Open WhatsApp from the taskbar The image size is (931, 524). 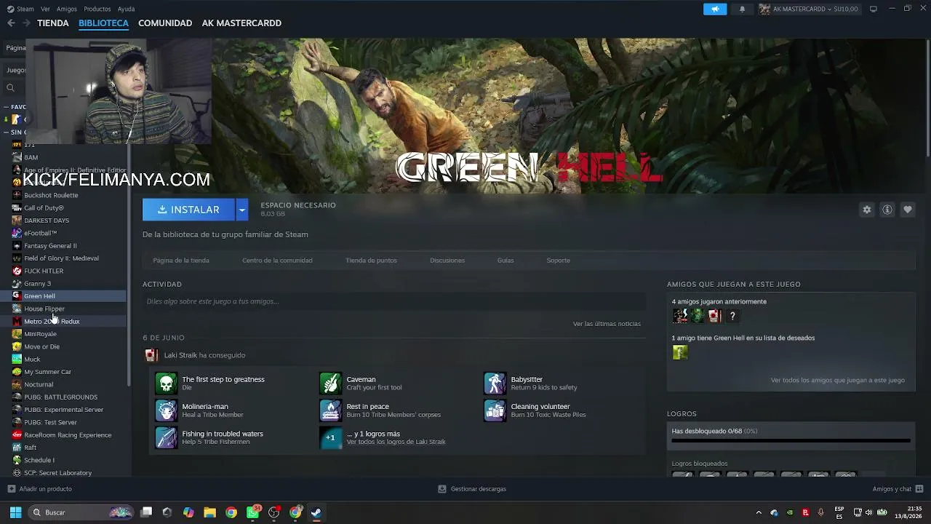click(252, 512)
